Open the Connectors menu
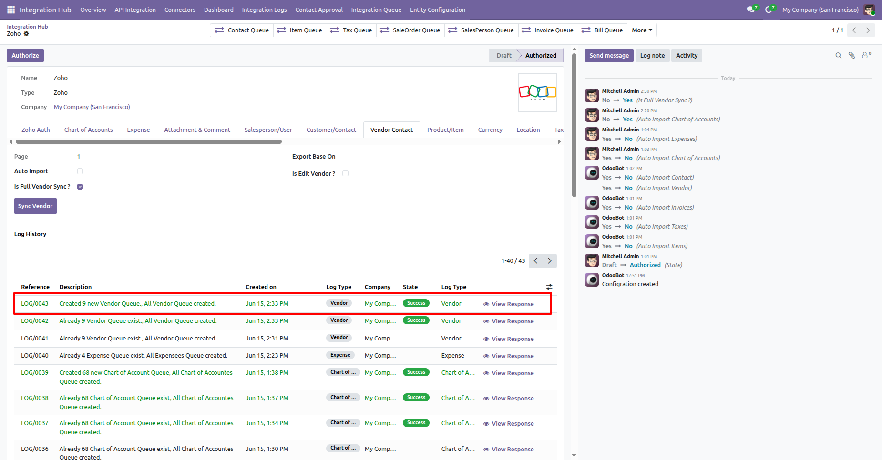 tap(180, 10)
